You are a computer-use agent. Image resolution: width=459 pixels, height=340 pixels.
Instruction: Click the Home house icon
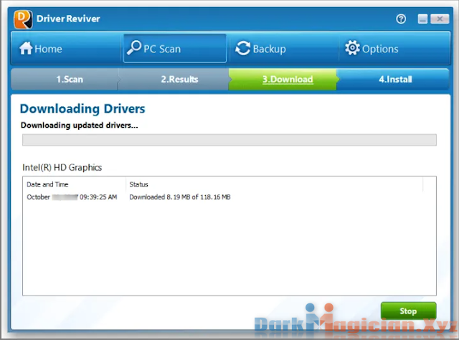point(26,48)
